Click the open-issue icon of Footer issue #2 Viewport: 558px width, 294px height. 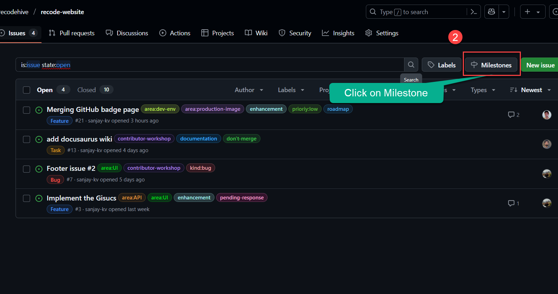click(x=39, y=169)
